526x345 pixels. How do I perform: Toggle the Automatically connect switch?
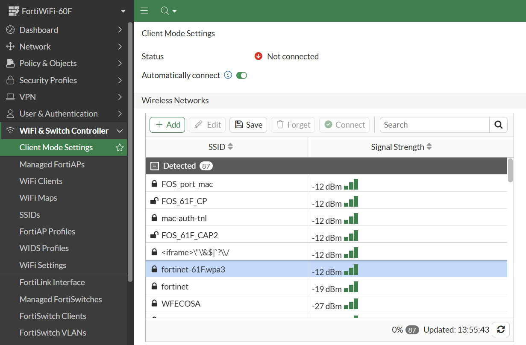tap(242, 76)
